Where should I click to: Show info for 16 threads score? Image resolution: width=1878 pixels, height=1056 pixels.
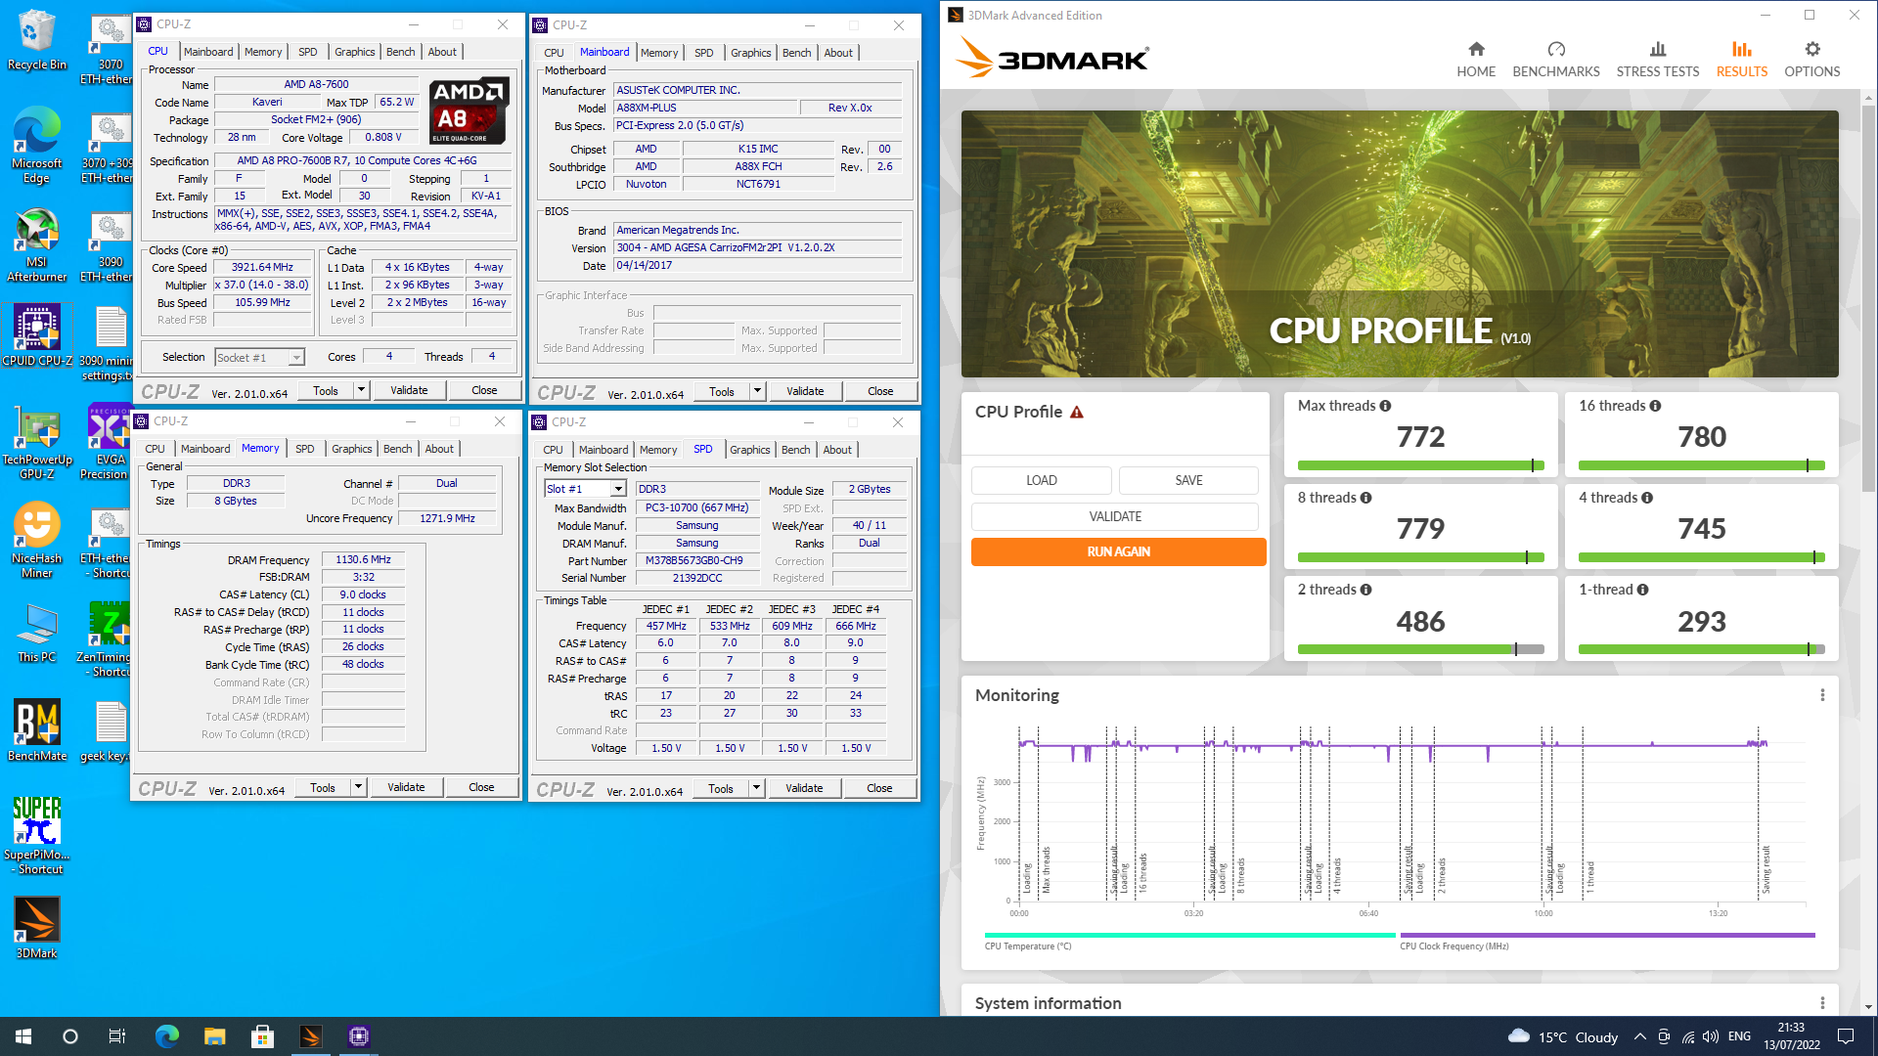coord(1655,406)
